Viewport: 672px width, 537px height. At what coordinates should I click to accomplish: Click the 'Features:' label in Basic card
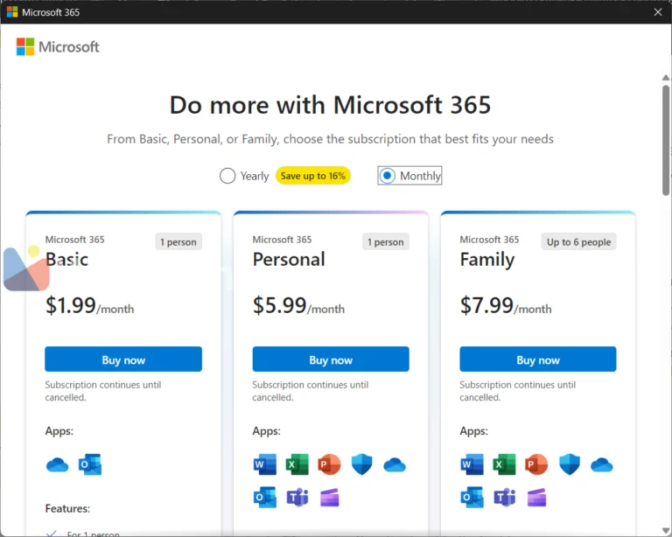67,508
